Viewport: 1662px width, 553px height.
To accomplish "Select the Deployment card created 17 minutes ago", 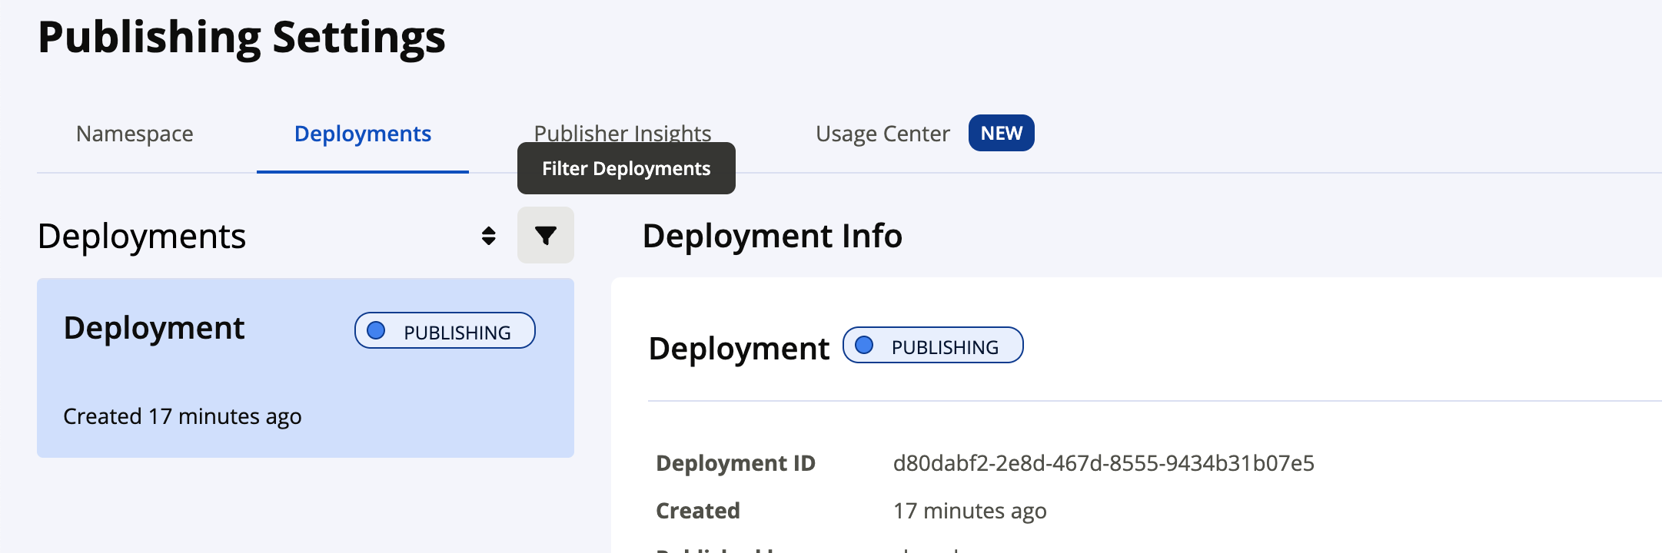I will [305, 368].
